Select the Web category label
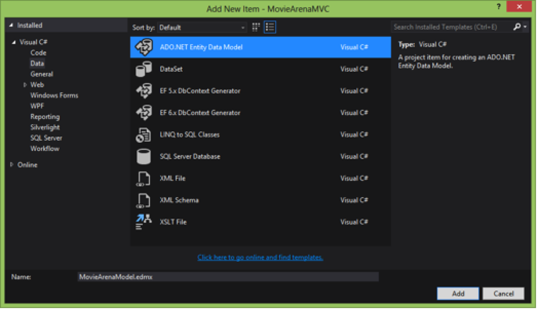This screenshot has height=309, width=537. pos(37,84)
